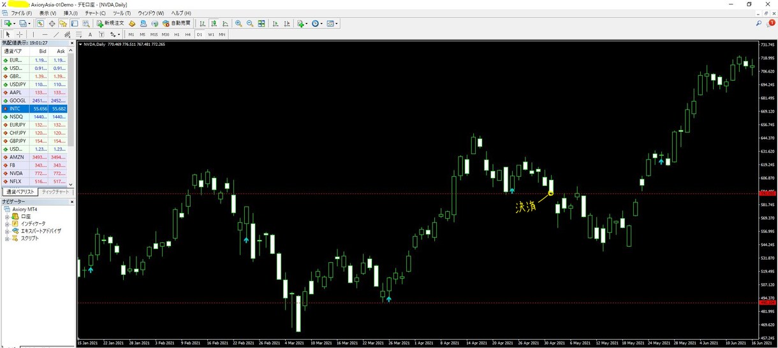Select the equidistant channel tool
The width and height of the screenshot is (778, 348).
pos(68,34)
